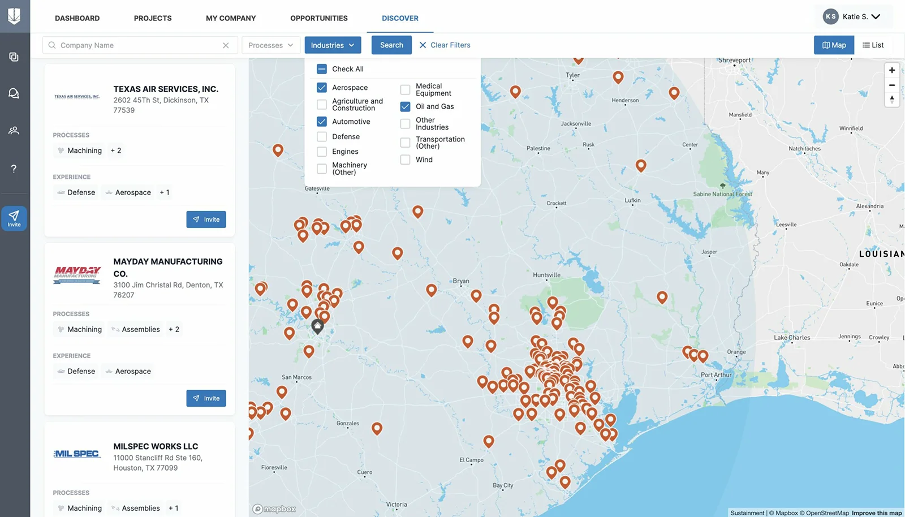
Task: Expand the +1 processes for Milspec Works
Action: tap(174, 508)
